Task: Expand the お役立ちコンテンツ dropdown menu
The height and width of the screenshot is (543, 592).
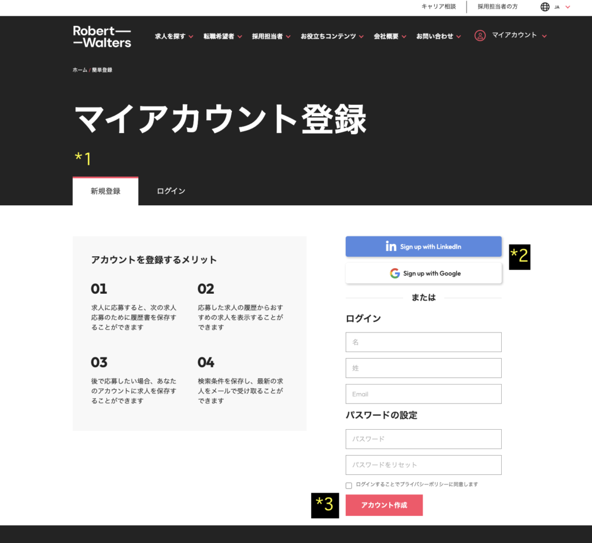Action: [332, 36]
